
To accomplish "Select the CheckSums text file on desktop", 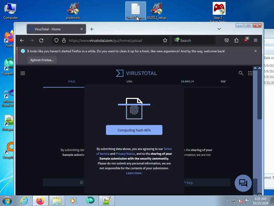I will 136,11.
